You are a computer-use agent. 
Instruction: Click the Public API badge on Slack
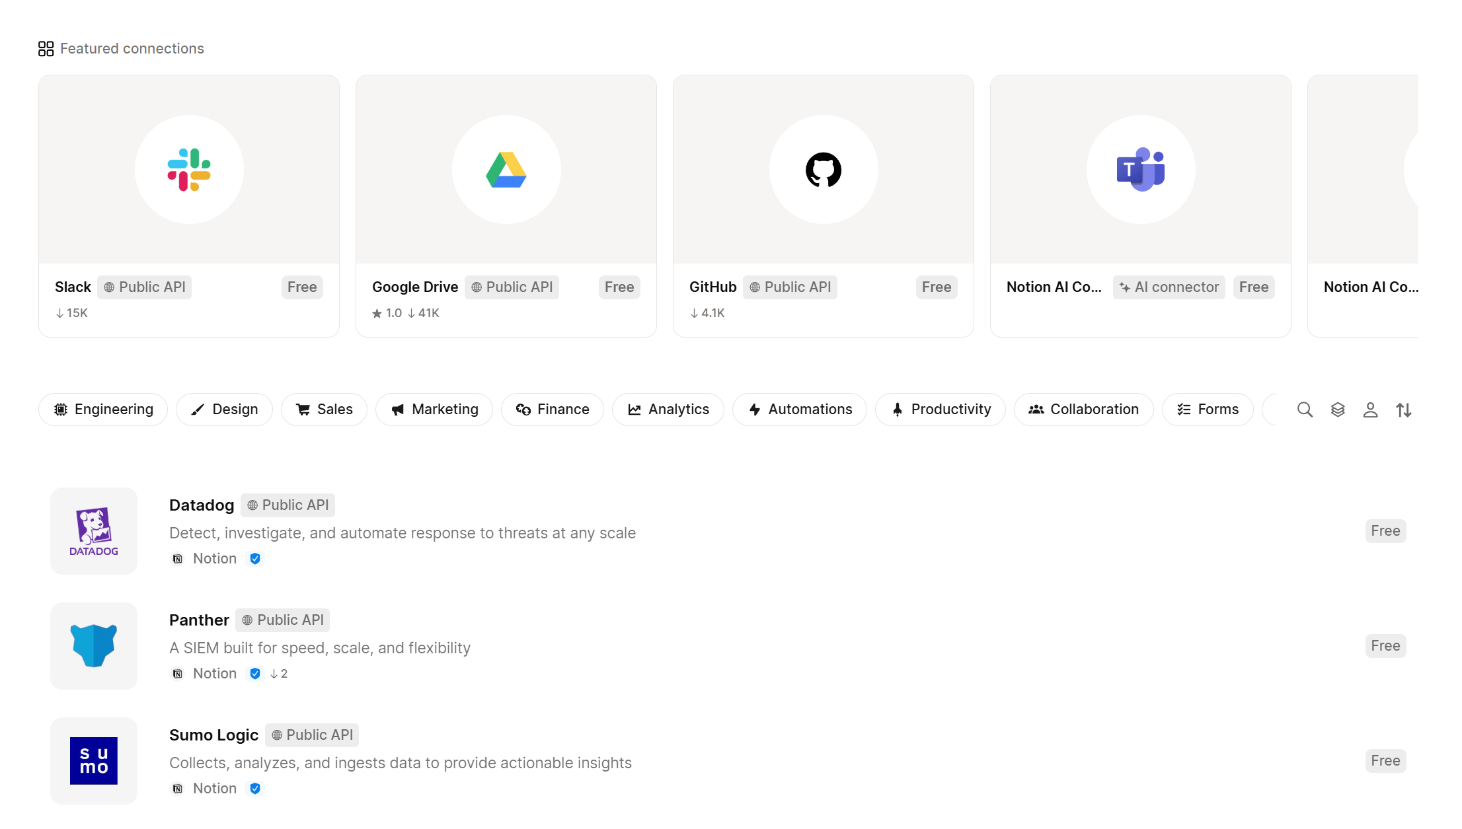(x=145, y=287)
